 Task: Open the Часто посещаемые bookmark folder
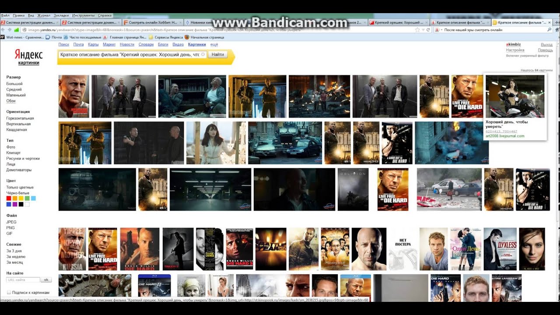pyautogui.click(x=83, y=37)
